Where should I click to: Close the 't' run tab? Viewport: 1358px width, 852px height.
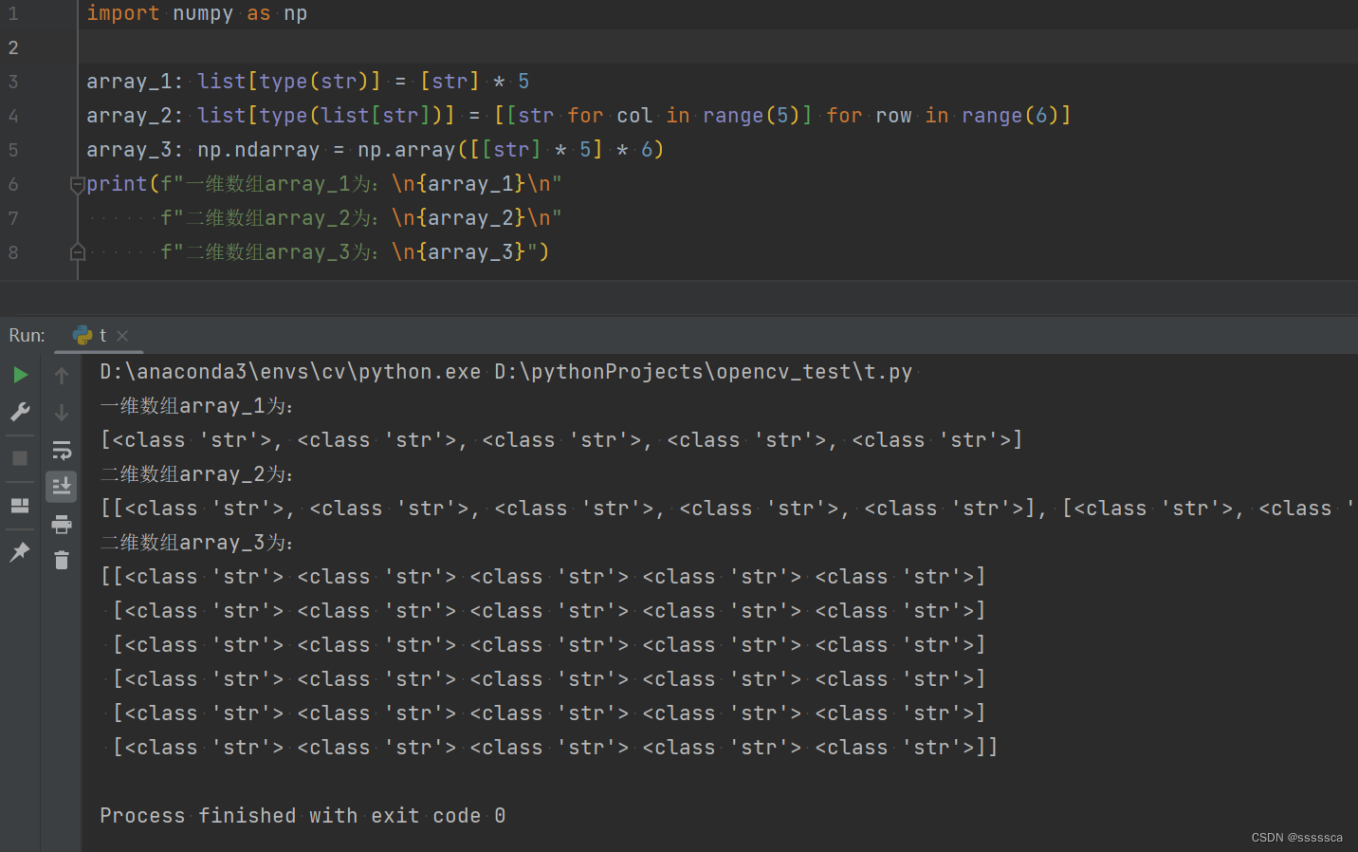tap(122, 335)
